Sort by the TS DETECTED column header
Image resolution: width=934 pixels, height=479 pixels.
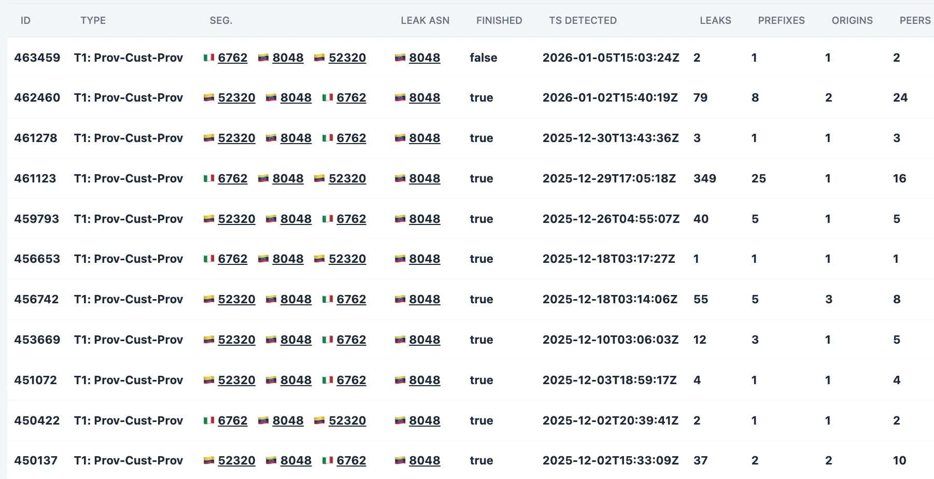583,21
